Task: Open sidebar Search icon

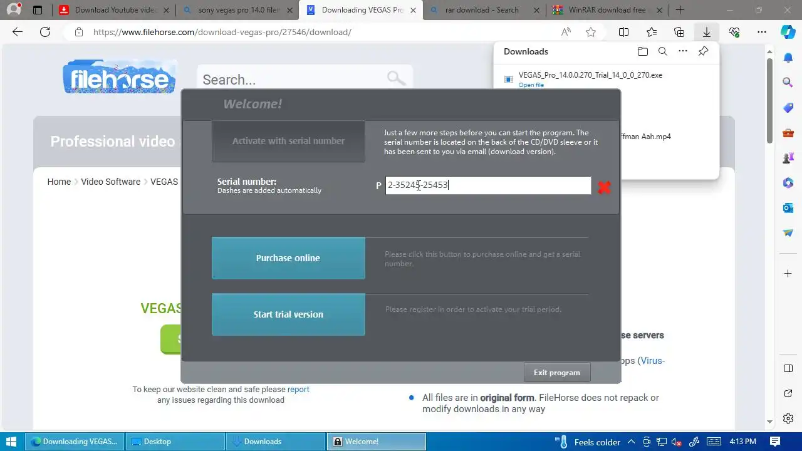Action: (788, 83)
